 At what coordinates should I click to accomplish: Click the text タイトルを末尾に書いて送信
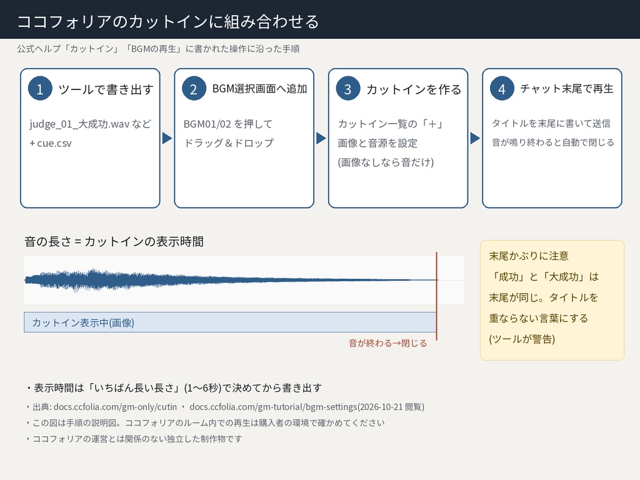click(551, 123)
